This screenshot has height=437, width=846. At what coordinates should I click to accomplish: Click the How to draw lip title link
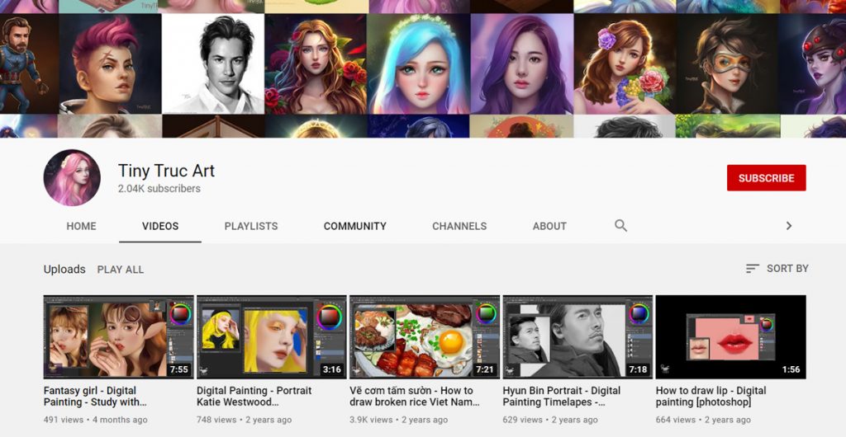tap(711, 396)
